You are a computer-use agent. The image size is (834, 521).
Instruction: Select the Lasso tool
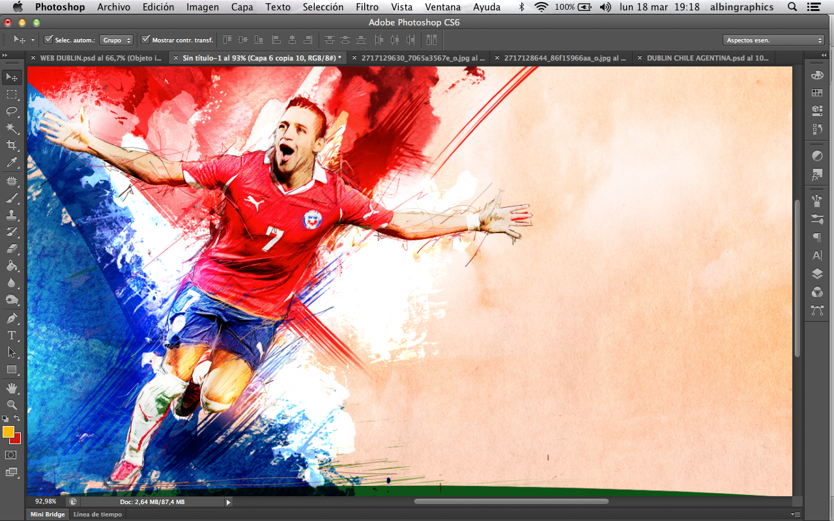(12, 111)
